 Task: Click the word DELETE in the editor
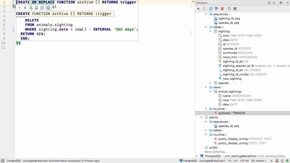tap(32, 20)
